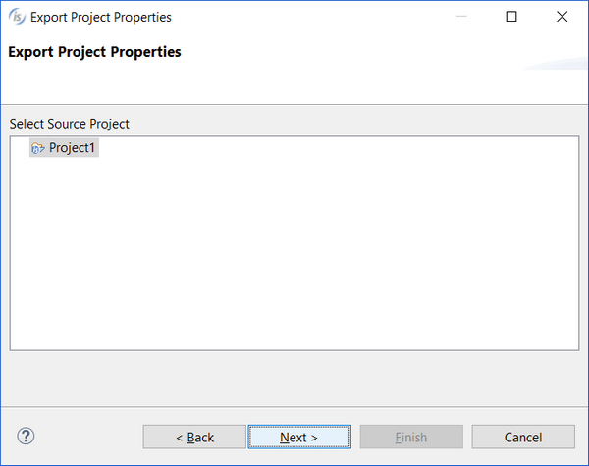Image resolution: width=589 pixels, height=466 pixels.
Task: Click the decorative banner graphic in the header
Action: click(556, 63)
